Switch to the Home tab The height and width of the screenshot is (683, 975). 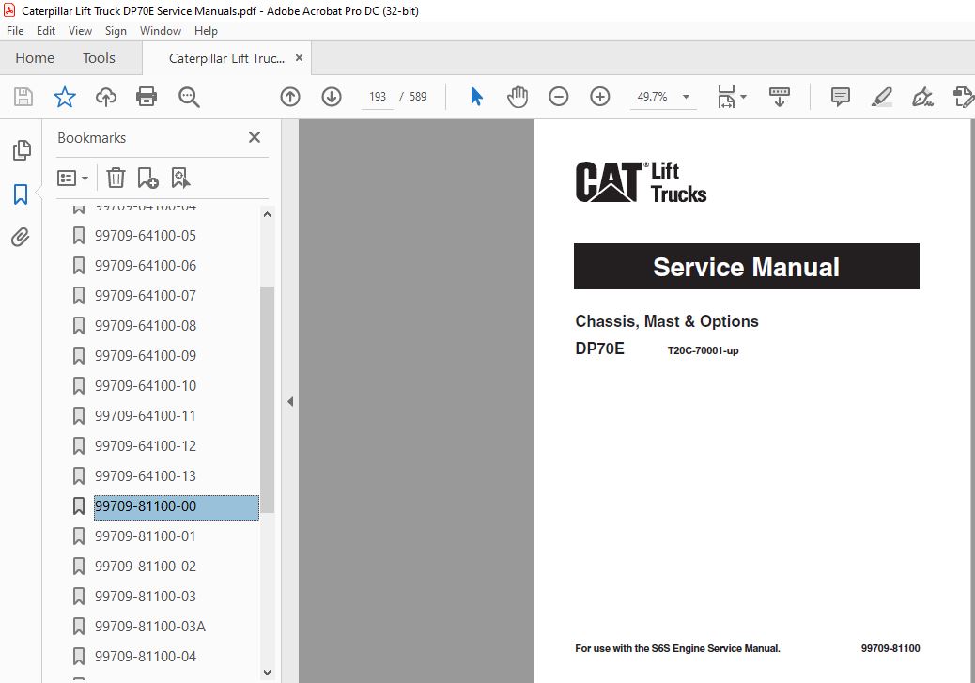(x=35, y=58)
